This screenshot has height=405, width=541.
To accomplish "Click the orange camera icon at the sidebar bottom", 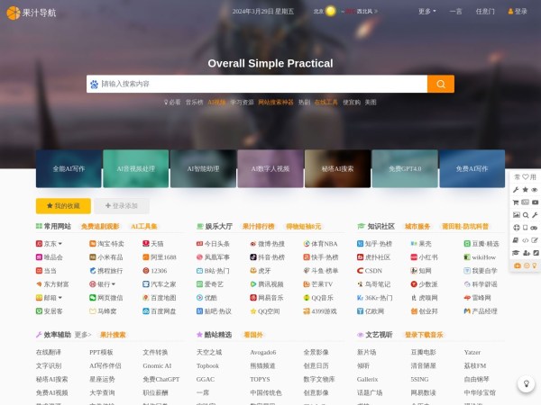I will (517, 265).
